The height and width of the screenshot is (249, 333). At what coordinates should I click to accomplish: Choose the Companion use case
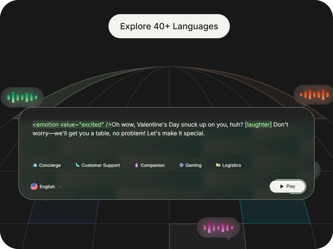[149, 165]
